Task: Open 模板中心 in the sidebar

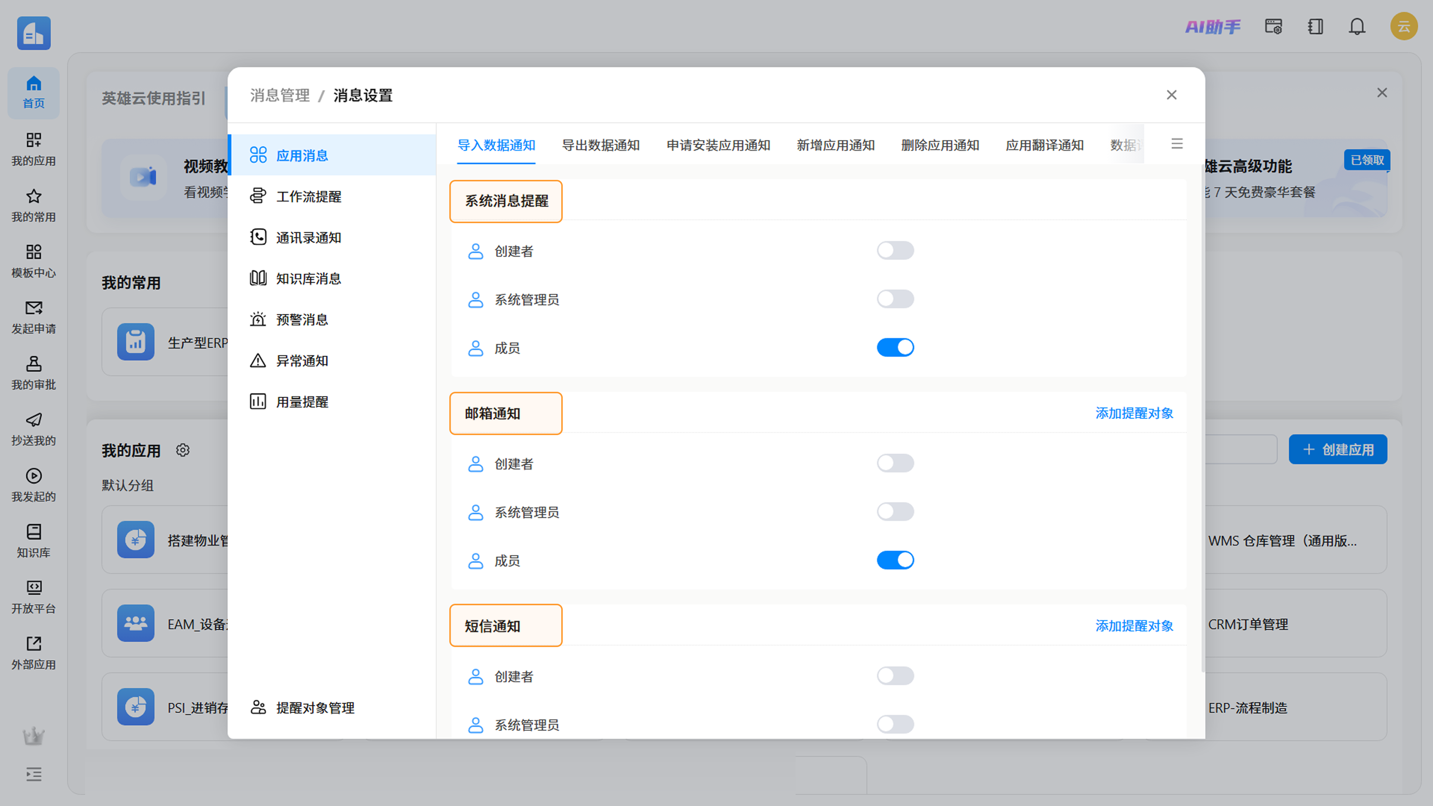Action: point(33,261)
